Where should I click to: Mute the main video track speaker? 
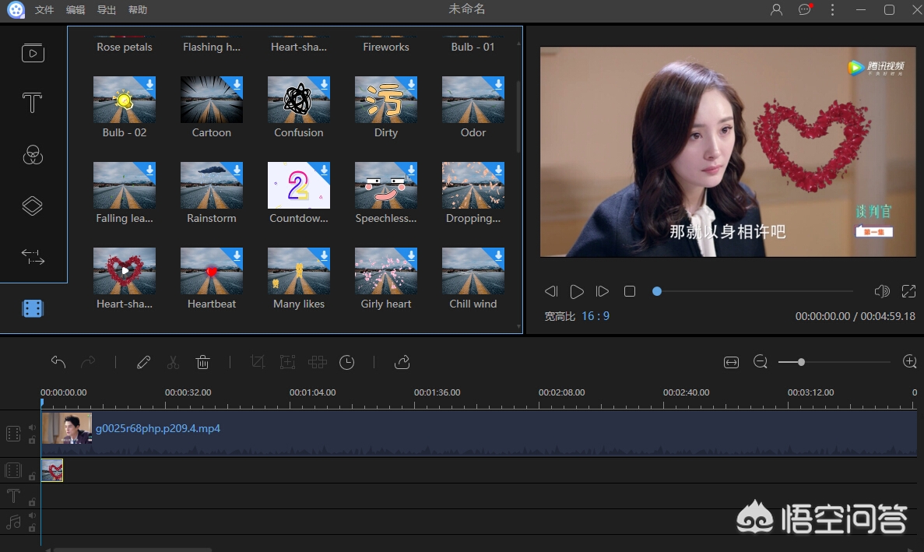[x=33, y=427]
